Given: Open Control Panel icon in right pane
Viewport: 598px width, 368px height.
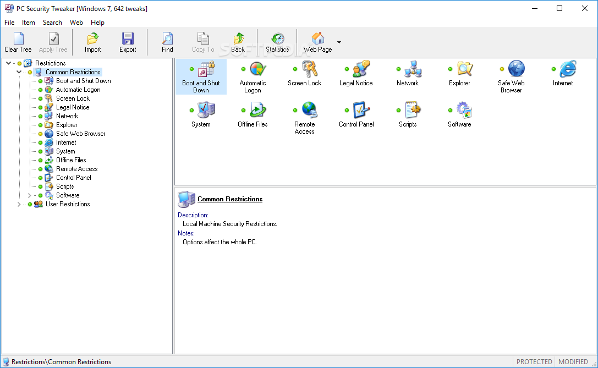Looking at the screenshot, I should [361, 110].
